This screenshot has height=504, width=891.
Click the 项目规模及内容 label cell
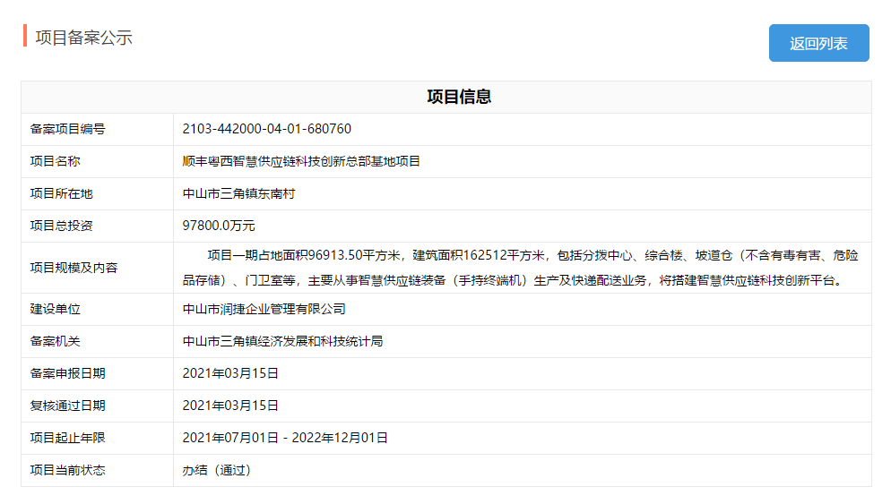[97, 268]
